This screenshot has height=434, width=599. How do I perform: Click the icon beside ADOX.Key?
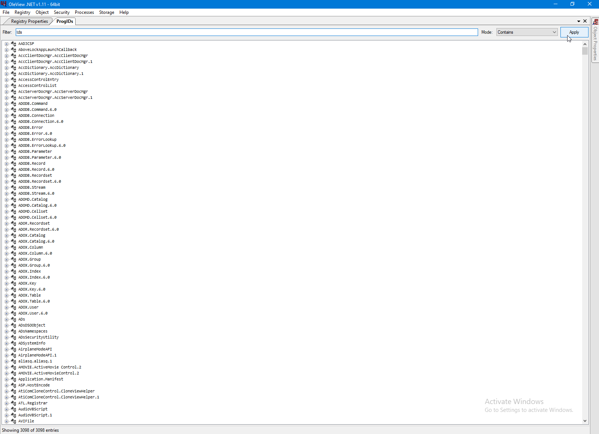[13, 283]
